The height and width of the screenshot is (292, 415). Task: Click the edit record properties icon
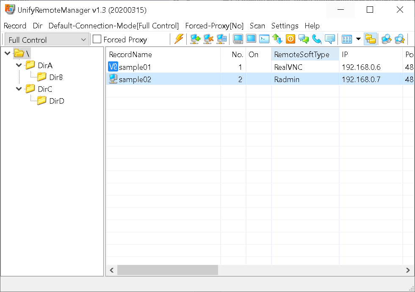[x=221, y=39]
